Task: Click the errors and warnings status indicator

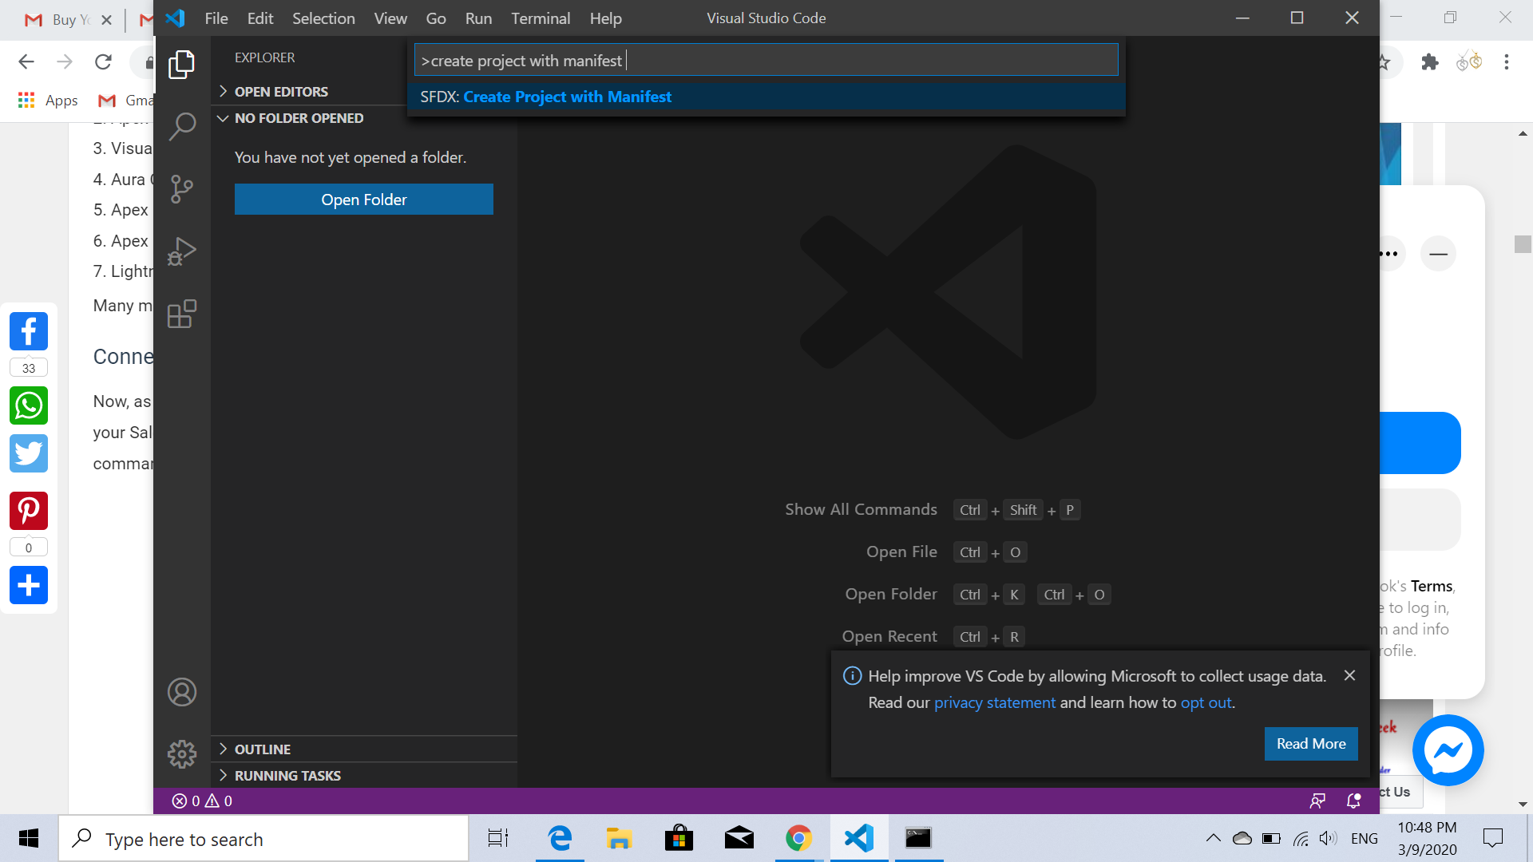Action: (x=202, y=801)
